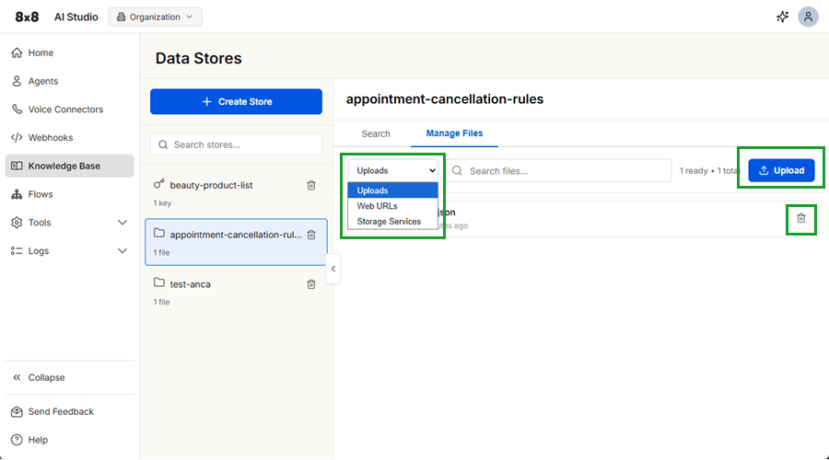Focus the Search stores field

click(237, 144)
